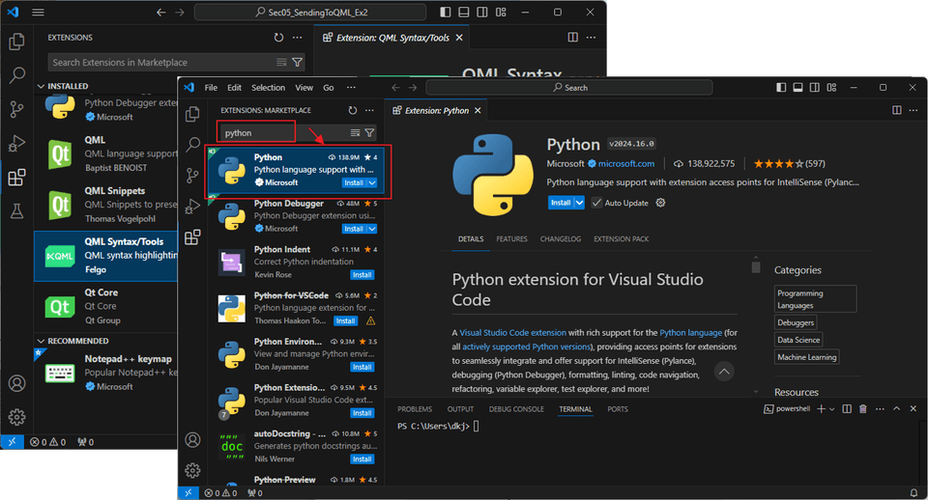Open the hamburger menu in the back window

pos(38,12)
